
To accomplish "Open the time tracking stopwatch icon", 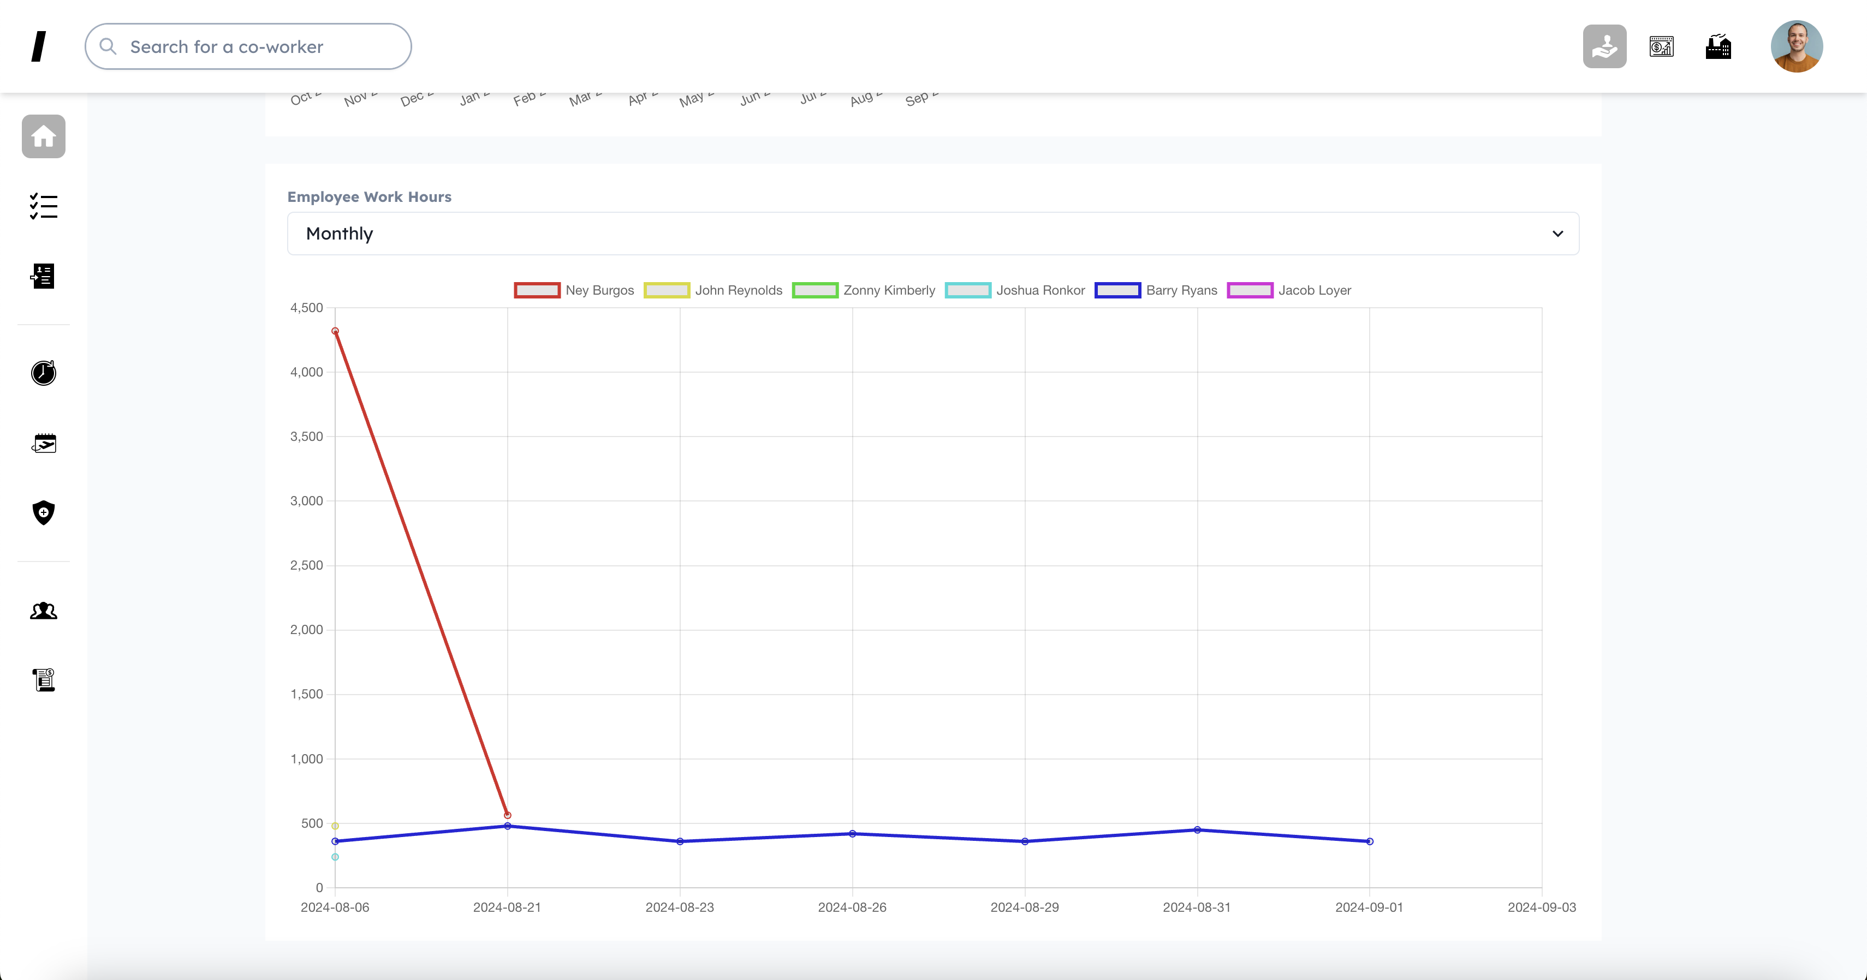I will pos(44,372).
